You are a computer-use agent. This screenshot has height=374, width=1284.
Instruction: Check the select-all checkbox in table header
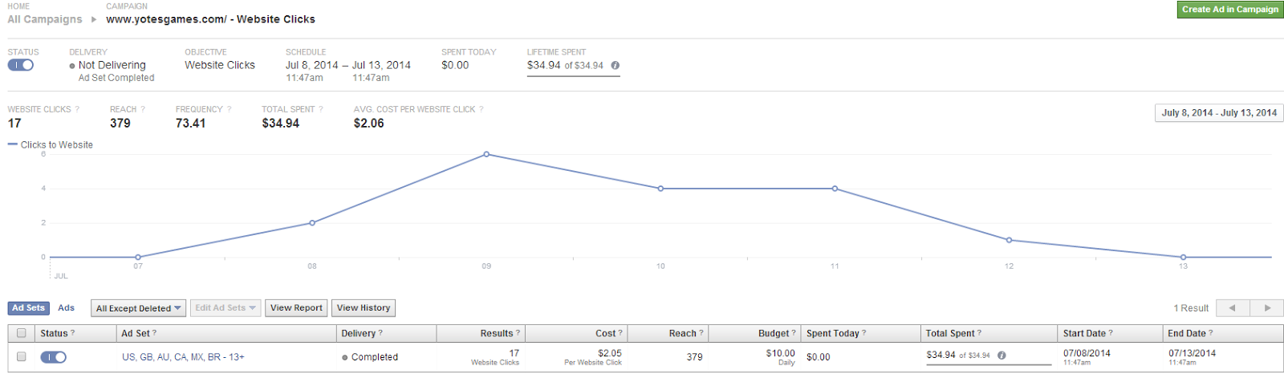click(22, 333)
